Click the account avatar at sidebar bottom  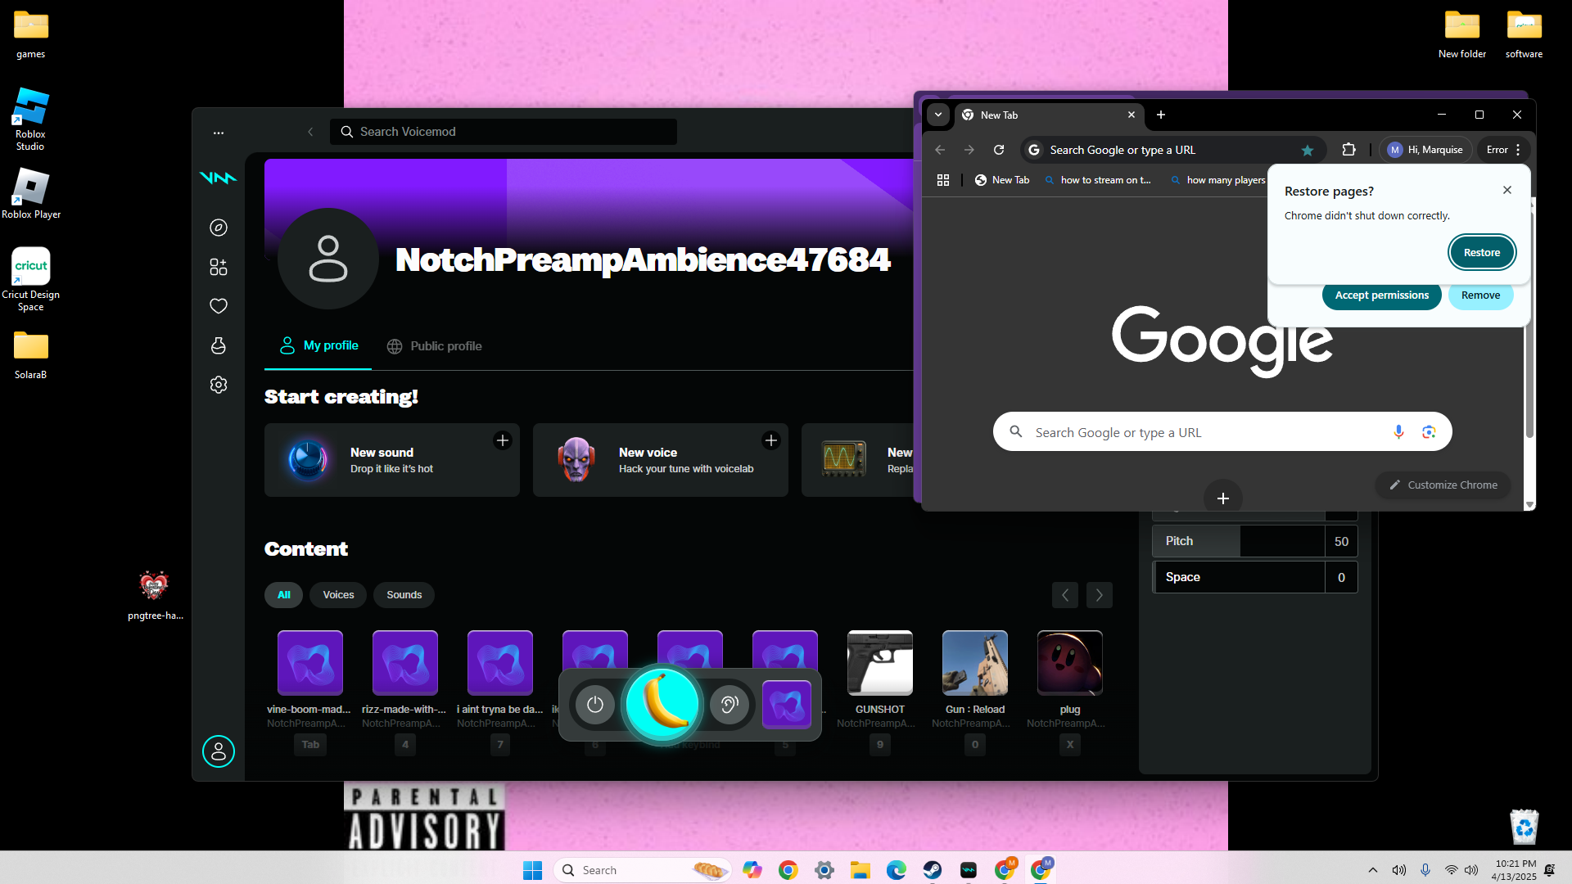coord(219,751)
